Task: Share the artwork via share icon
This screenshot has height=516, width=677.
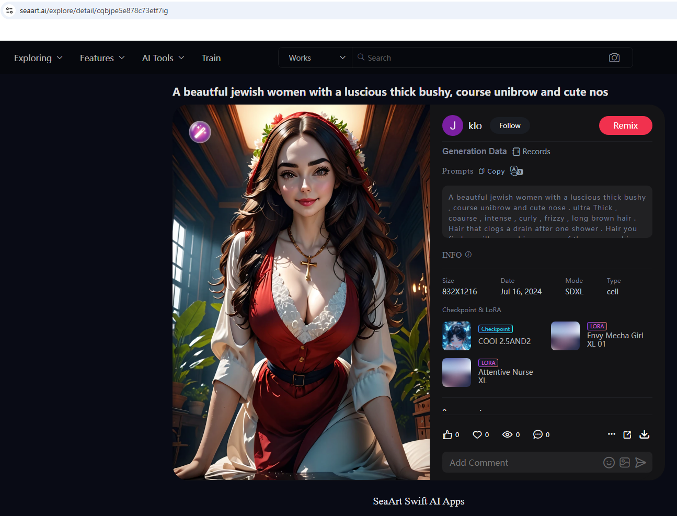Action: (627, 434)
